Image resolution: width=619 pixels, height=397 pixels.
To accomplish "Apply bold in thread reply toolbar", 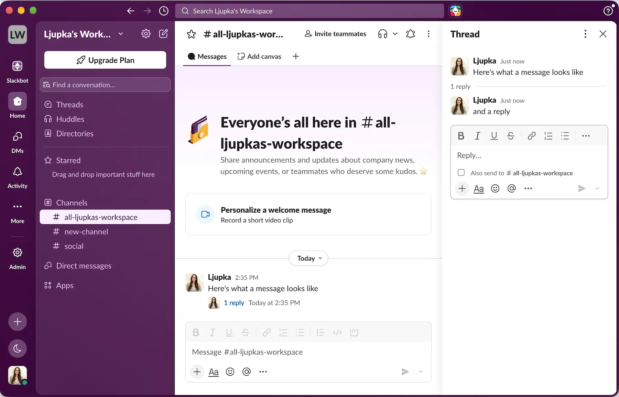I will 461,136.
